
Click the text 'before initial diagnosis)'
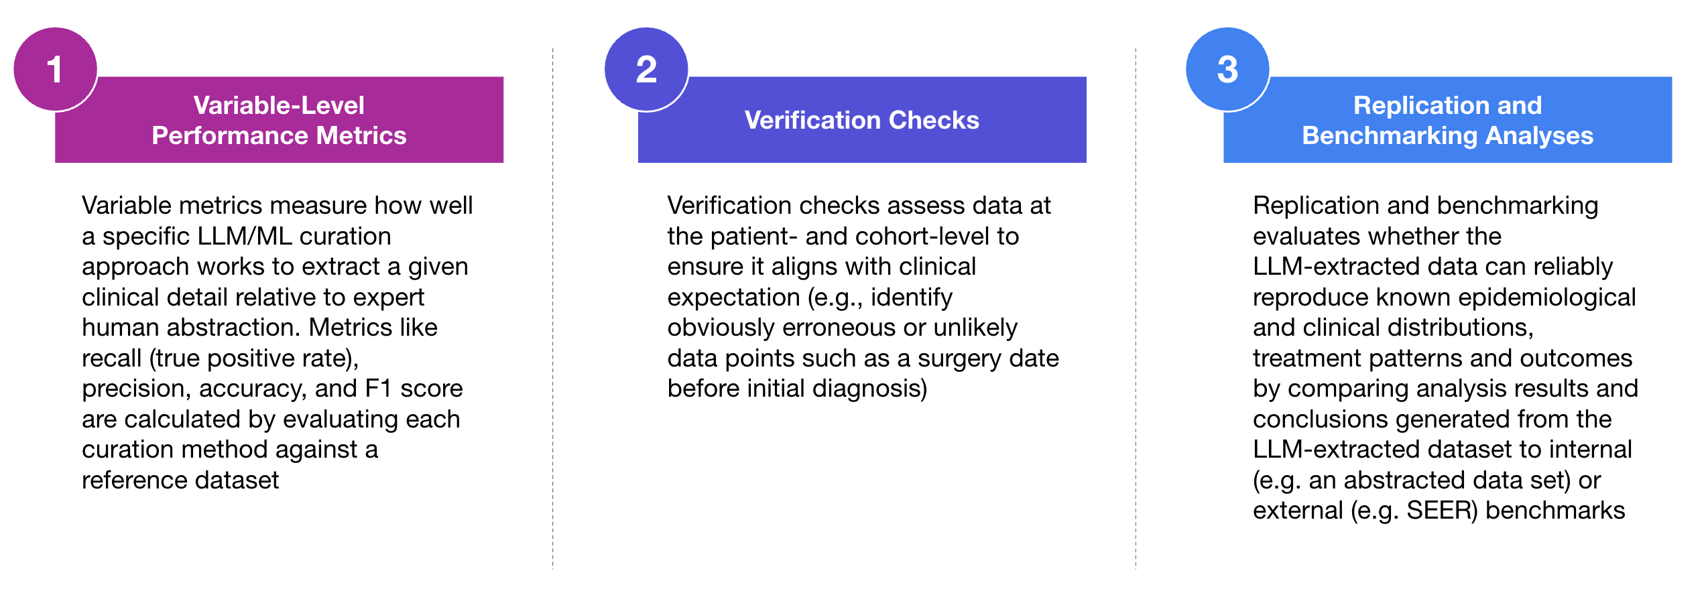[x=797, y=389]
